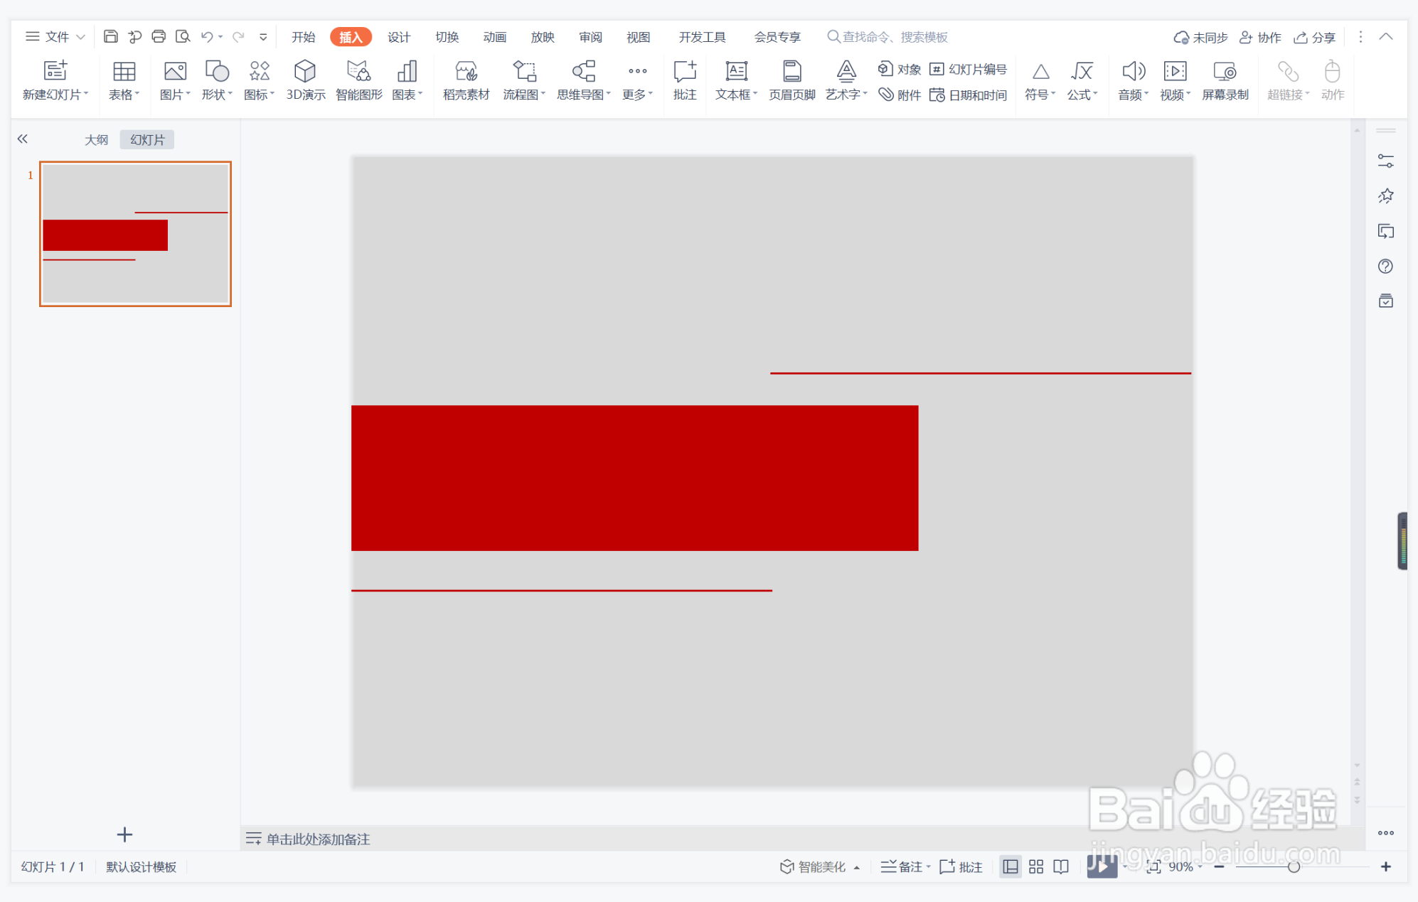Viewport: 1418px width, 902px height.
Task: Switch to Slide Sorter view
Action: [1036, 866]
